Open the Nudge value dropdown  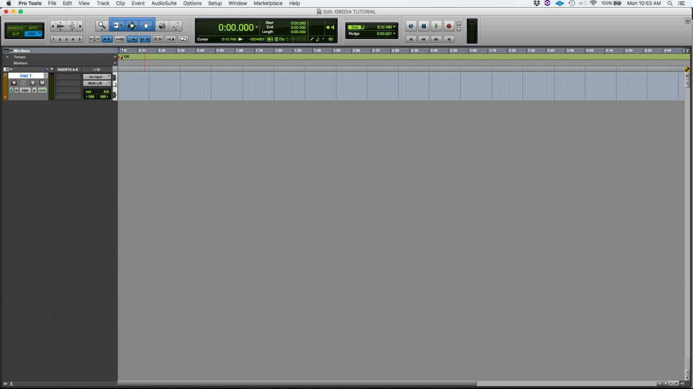point(394,34)
